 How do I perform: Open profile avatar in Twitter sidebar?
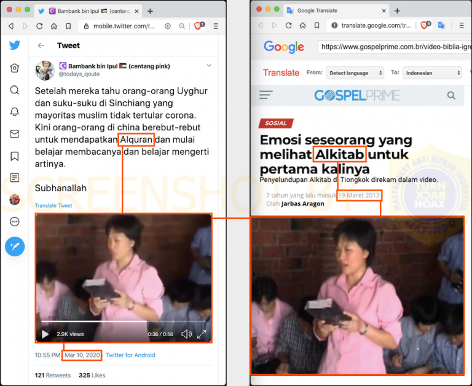15,200
